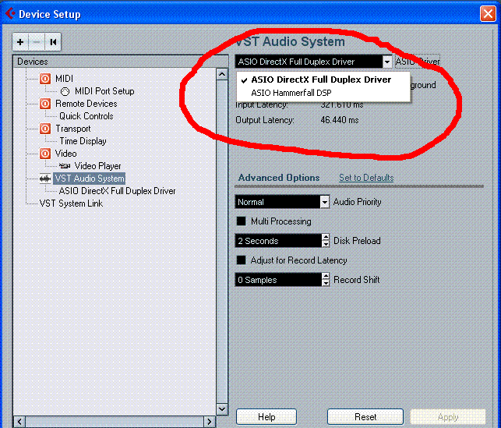Image resolution: width=501 pixels, height=428 pixels.
Task: Click the reset devices arrow icon
Action: [52, 42]
